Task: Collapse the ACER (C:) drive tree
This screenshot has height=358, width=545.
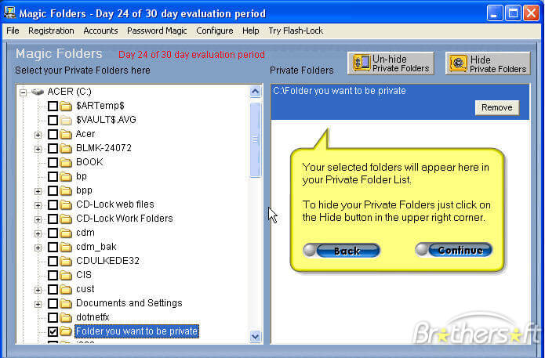Action: point(24,92)
